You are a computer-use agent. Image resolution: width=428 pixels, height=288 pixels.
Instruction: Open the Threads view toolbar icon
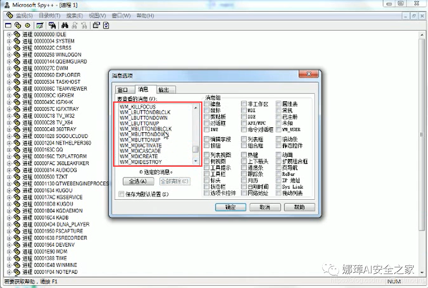(x=27, y=26)
